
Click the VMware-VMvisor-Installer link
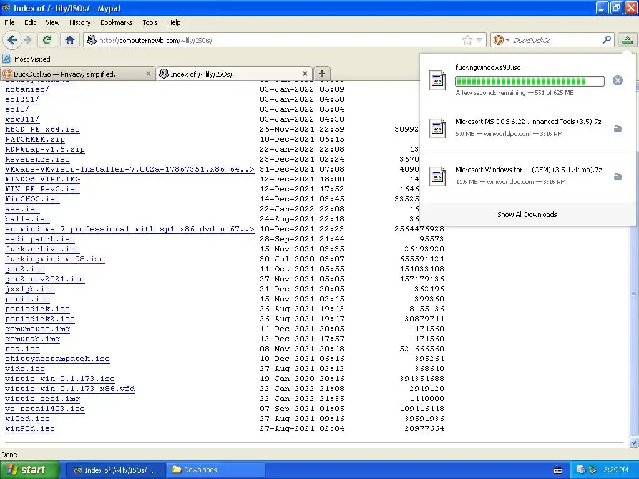[x=130, y=169]
